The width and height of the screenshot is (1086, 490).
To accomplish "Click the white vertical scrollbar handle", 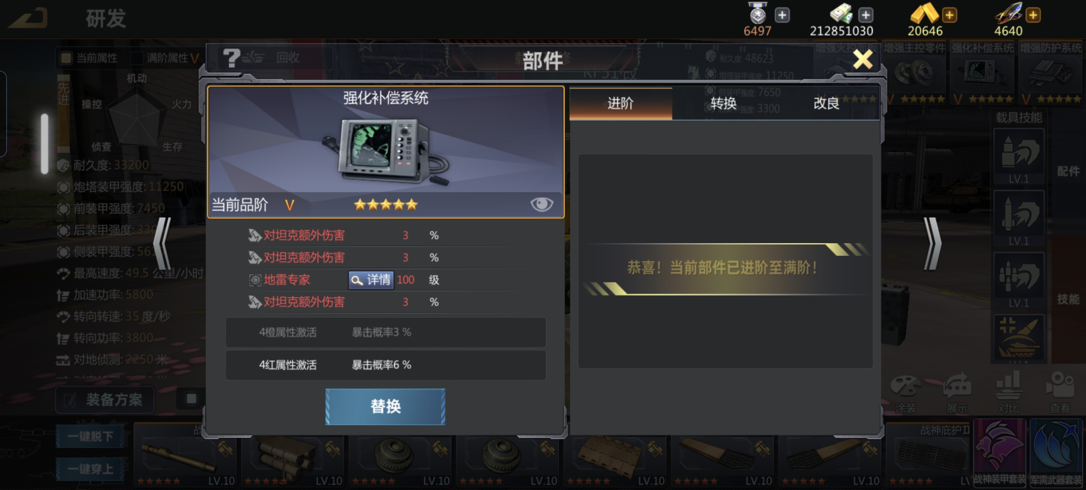I will point(44,144).
